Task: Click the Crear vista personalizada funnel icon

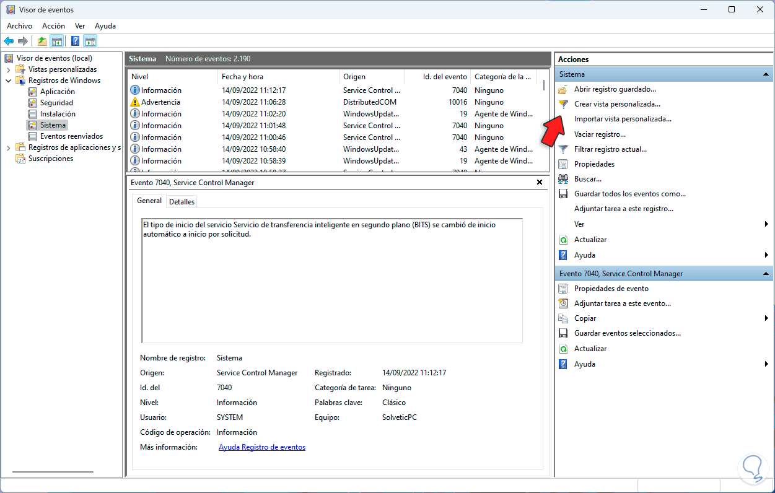Action: (x=563, y=104)
